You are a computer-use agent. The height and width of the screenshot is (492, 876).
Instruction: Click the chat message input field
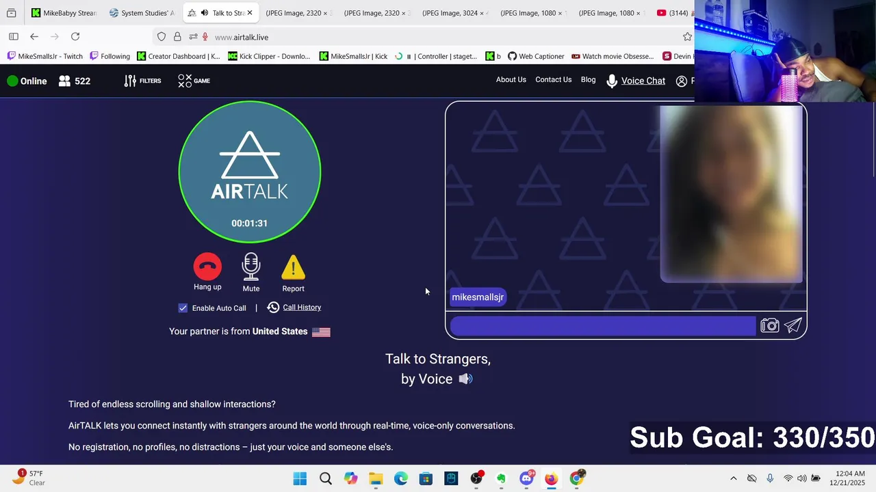click(603, 326)
